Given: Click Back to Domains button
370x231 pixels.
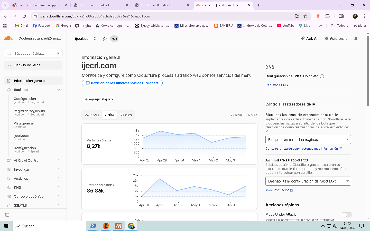Looking at the screenshot, I should click(x=33, y=65).
